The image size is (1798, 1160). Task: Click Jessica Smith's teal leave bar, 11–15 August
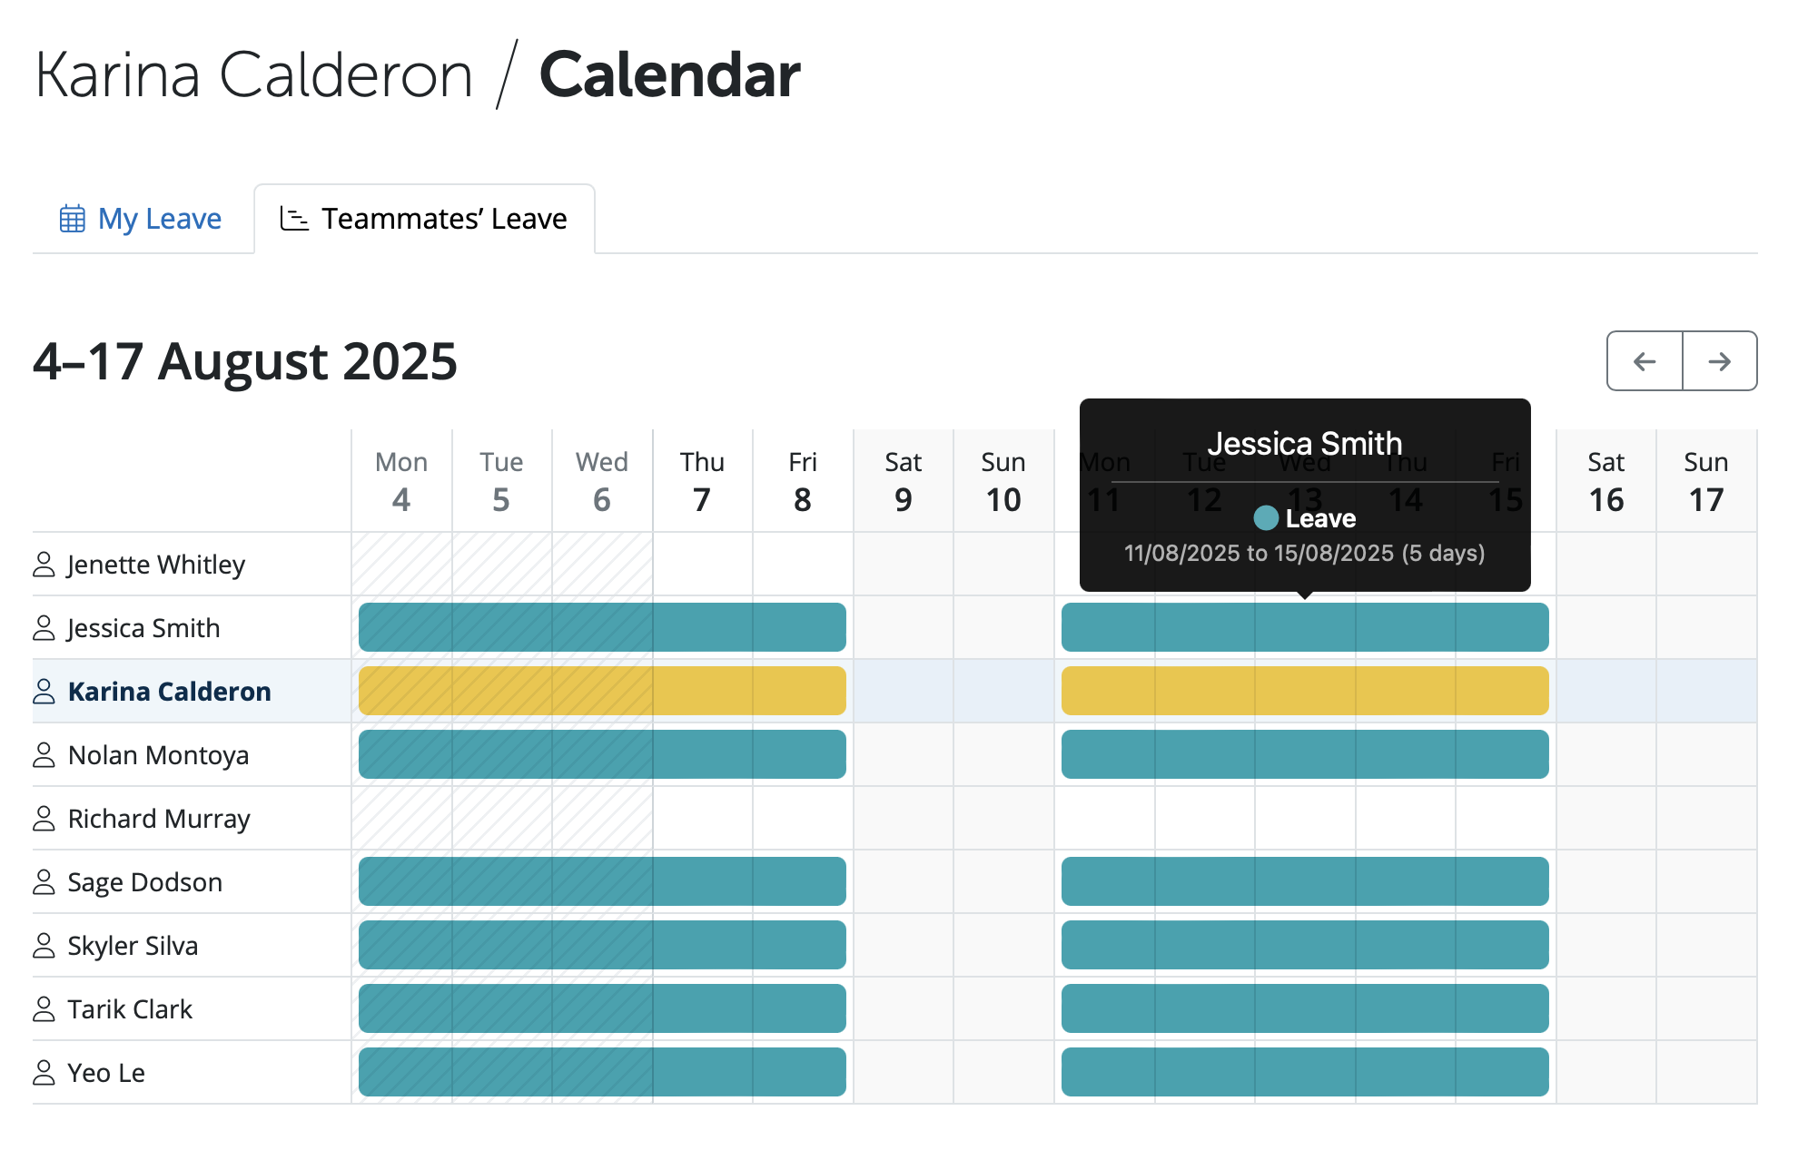[1305, 627]
